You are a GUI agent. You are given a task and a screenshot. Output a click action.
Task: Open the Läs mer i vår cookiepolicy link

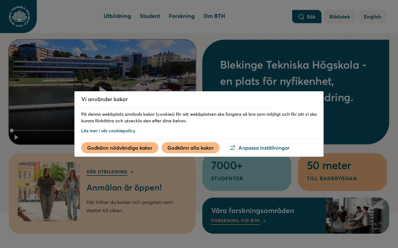click(x=108, y=131)
